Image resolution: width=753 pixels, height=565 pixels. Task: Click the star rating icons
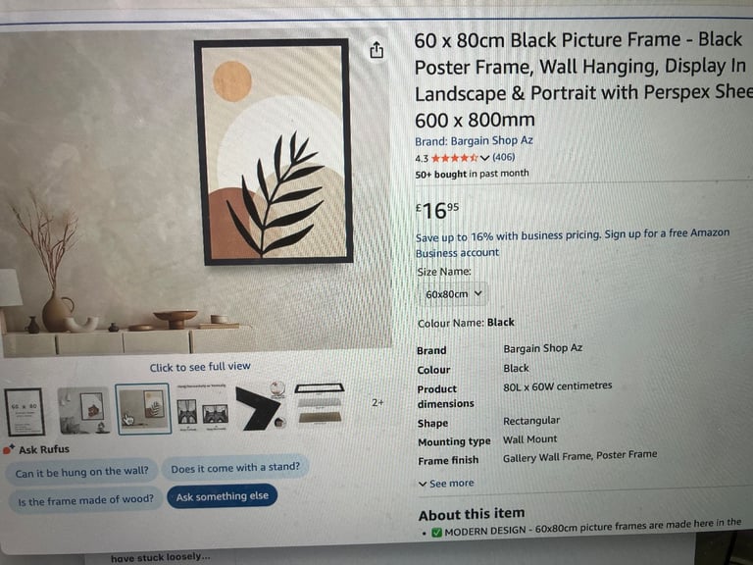click(x=454, y=158)
